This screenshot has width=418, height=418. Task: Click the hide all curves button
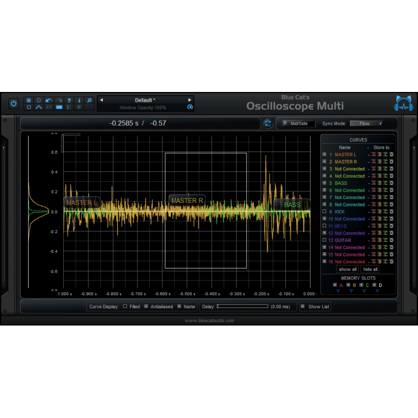pos(370,269)
